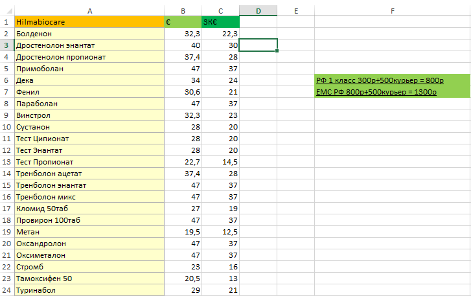Select Тамоксифен 50 ЗК€ price 13
This screenshot has width=471, height=296.
(x=220, y=279)
